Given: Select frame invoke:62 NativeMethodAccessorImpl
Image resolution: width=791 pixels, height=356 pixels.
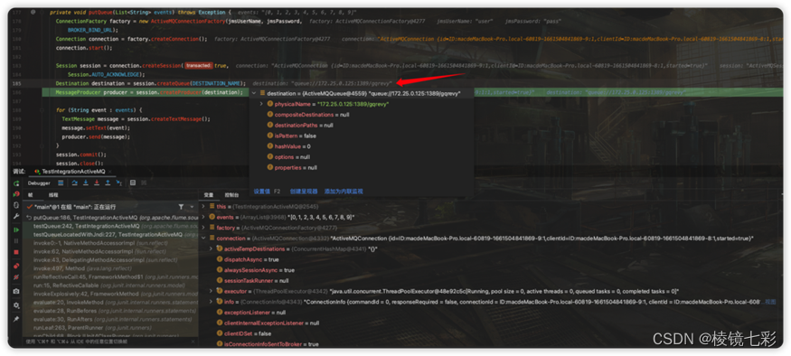Looking at the screenshot, I should [110, 251].
